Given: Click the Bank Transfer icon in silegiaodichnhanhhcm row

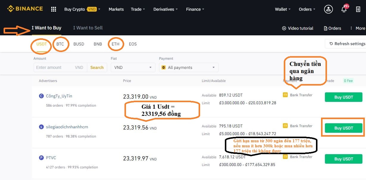Looking at the screenshot, I should (285, 126).
